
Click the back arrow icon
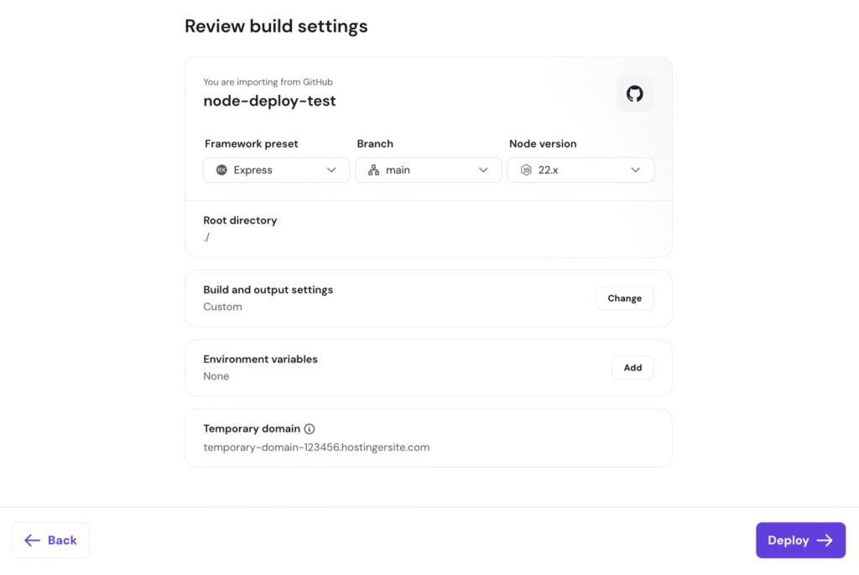(x=33, y=540)
